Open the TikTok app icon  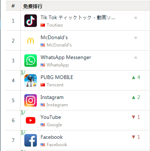click(31, 21)
